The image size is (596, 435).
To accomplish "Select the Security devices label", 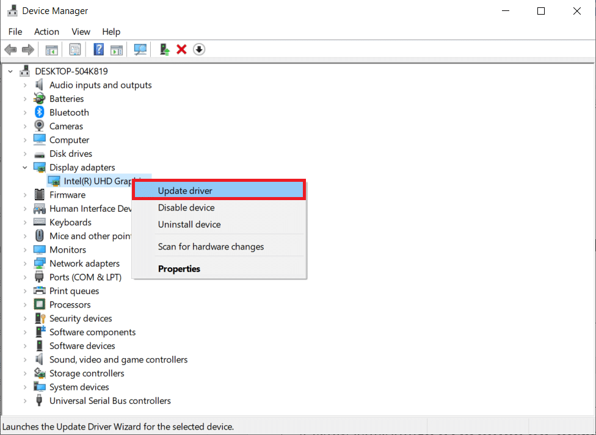I will point(81,318).
